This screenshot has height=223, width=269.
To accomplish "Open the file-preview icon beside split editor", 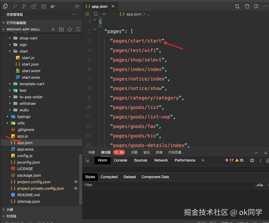I will point(247,6).
